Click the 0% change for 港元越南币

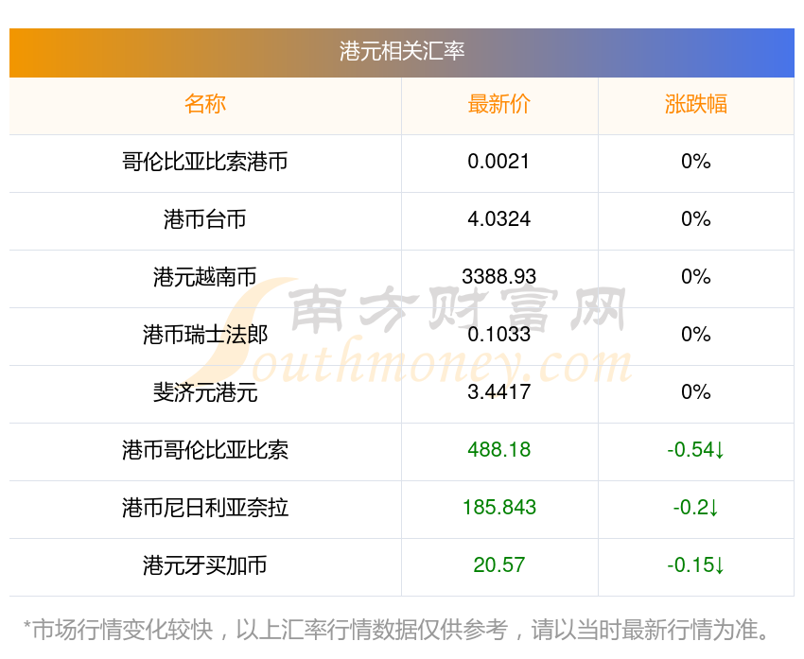[x=696, y=277]
